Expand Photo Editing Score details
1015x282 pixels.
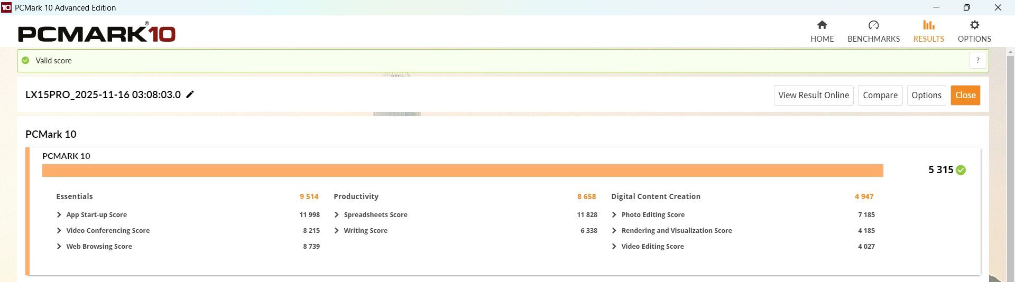pyautogui.click(x=614, y=215)
